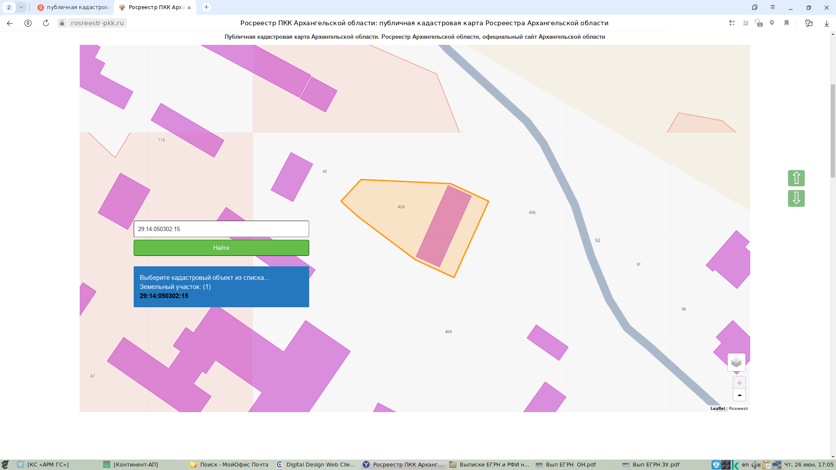Switch to the публичная кадастровая tab
This screenshot has height=470, width=836.
[74, 7]
